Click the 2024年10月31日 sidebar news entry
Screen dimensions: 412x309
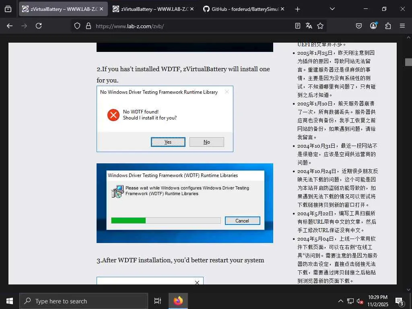coord(337,154)
